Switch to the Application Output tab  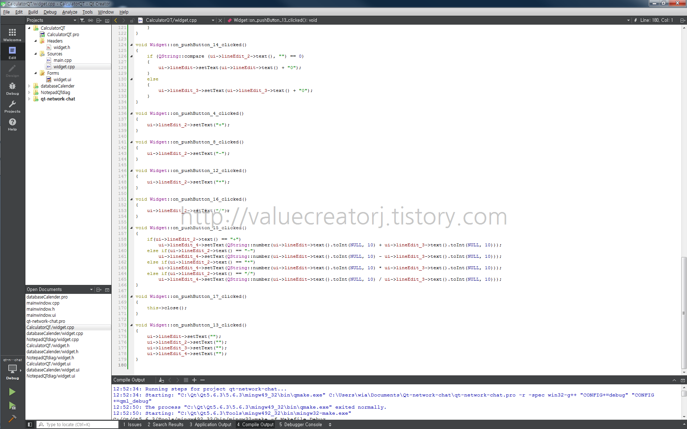click(x=210, y=424)
